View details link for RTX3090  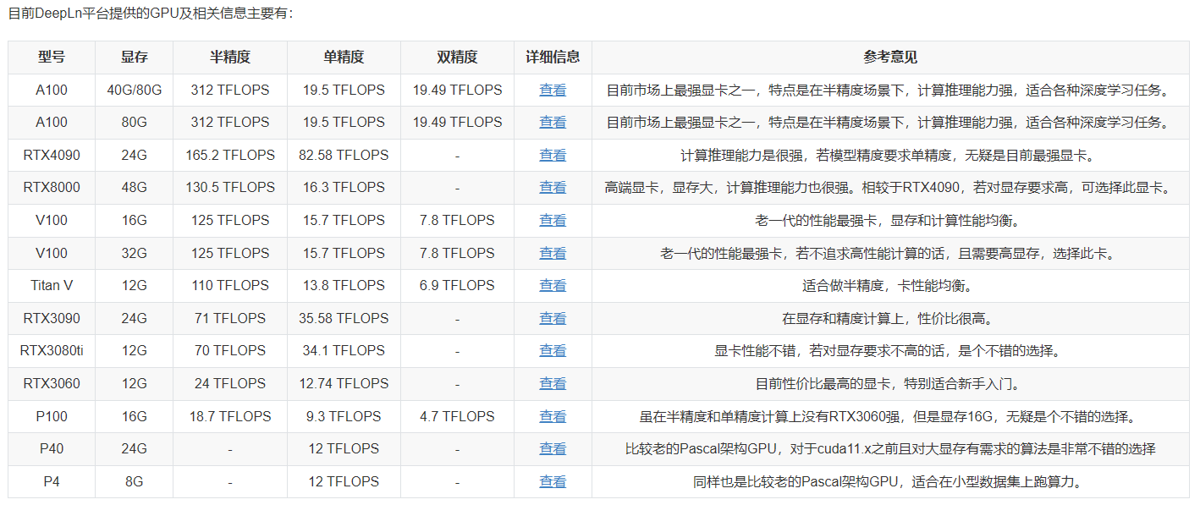553,319
